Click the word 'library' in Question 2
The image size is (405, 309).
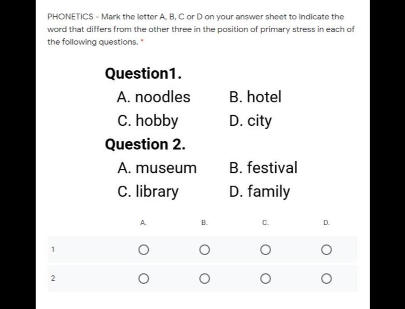coord(157,192)
